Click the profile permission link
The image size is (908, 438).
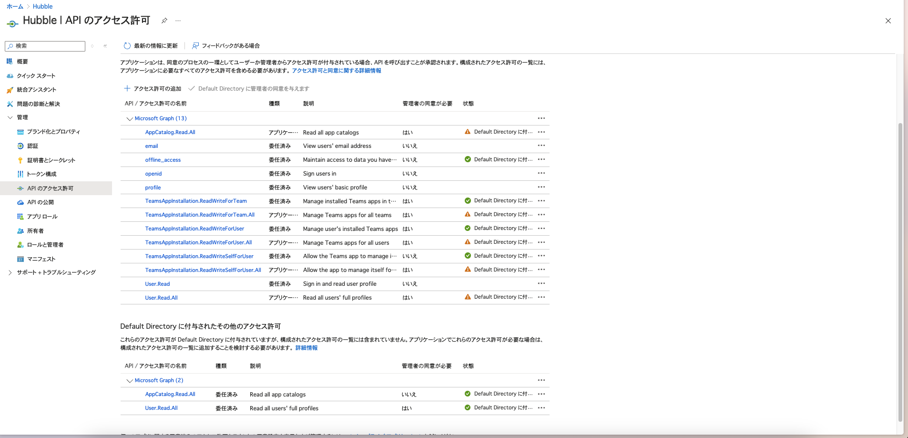coord(153,188)
